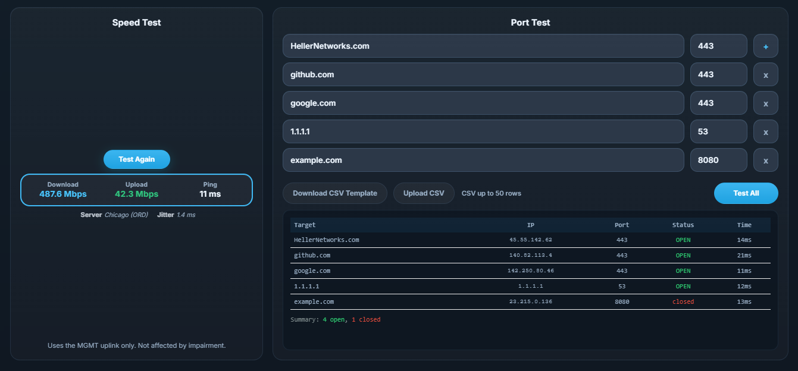Run the Test All port check
The height and width of the screenshot is (371, 798).
click(x=746, y=193)
